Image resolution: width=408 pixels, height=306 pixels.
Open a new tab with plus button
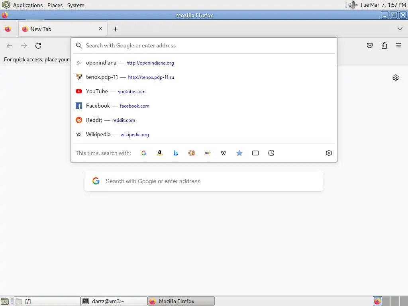115,29
